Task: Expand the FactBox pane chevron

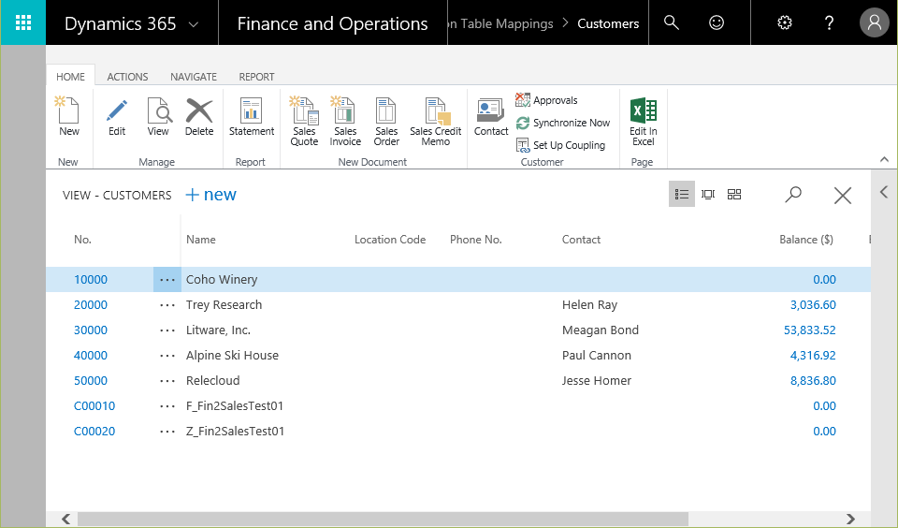Action: [884, 192]
